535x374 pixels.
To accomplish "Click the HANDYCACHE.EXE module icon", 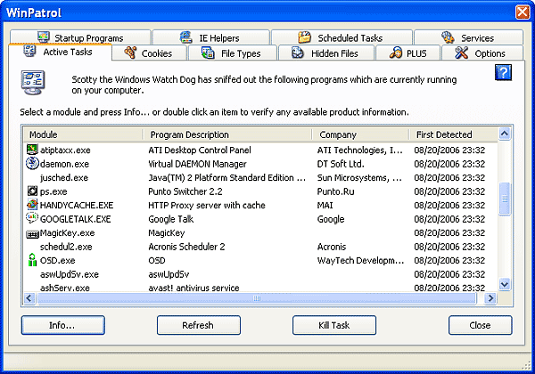I will click(x=32, y=205).
